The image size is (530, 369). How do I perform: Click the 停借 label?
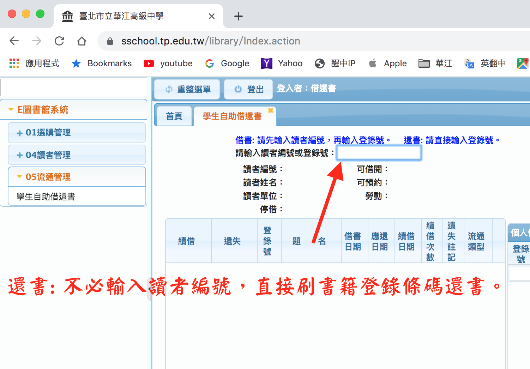[271, 210]
